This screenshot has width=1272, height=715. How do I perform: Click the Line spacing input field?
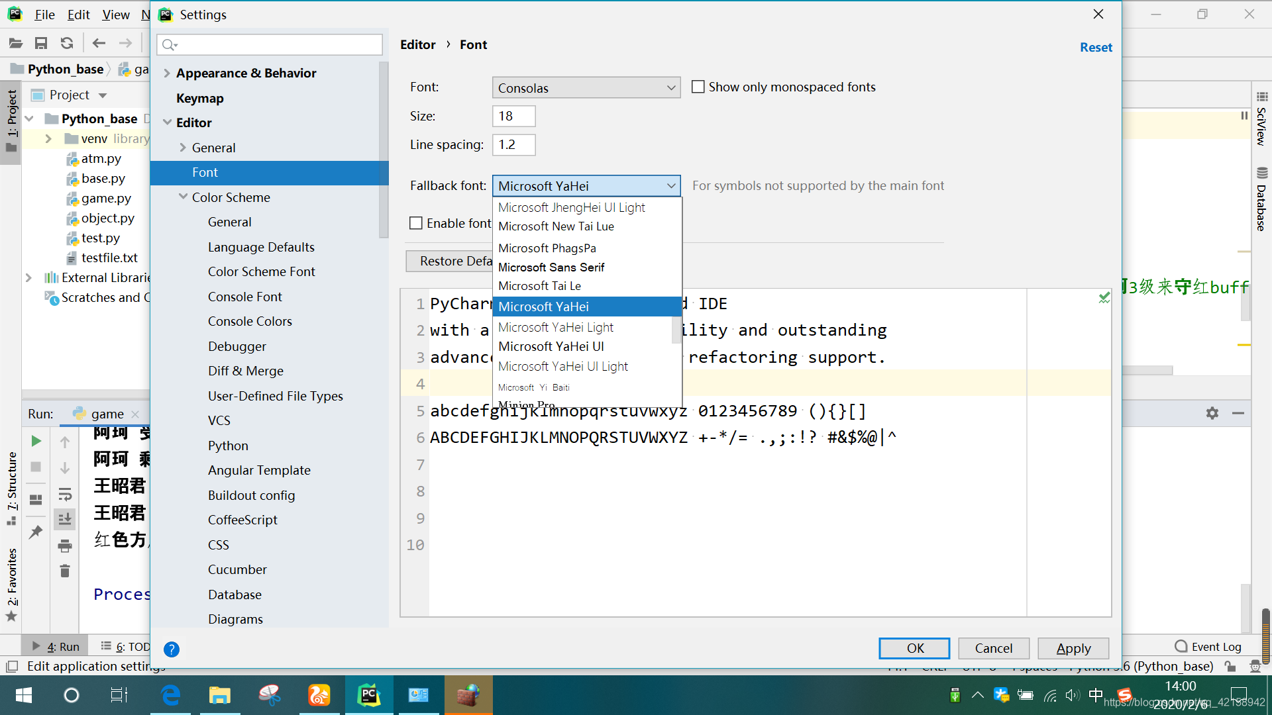(513, 144)
